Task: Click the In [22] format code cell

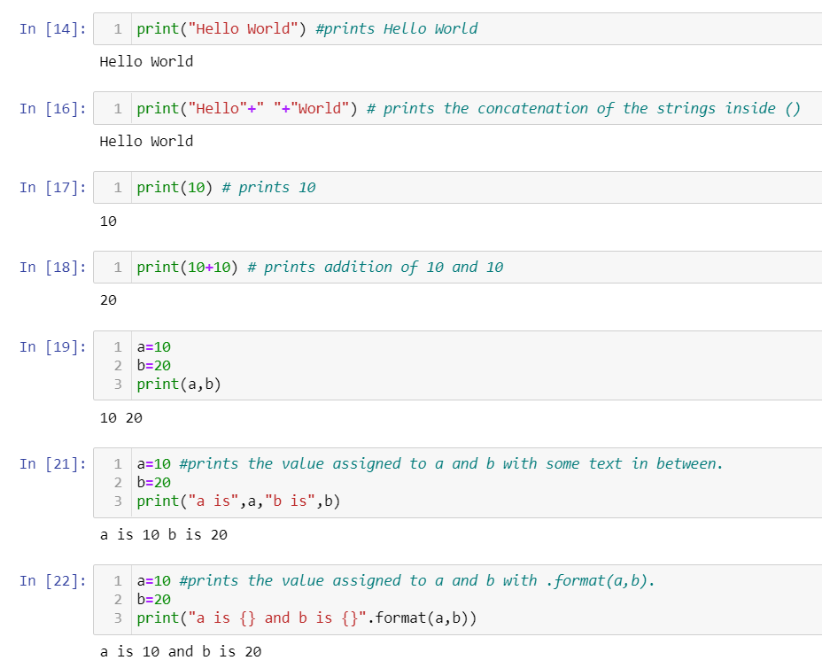Action: [458, 599]
